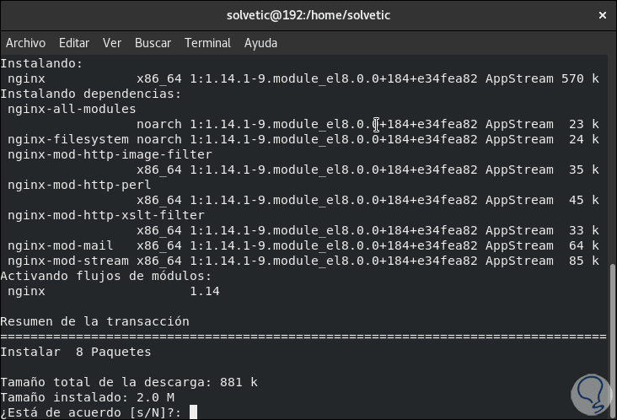Click the Resumen de la transacción heading
This screenshot has height=420, width=617.
(x=94, y=321)
